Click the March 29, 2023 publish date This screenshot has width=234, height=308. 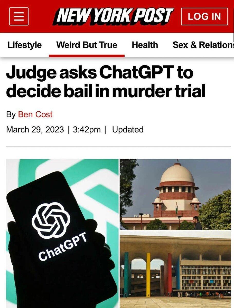coord(35,130)
